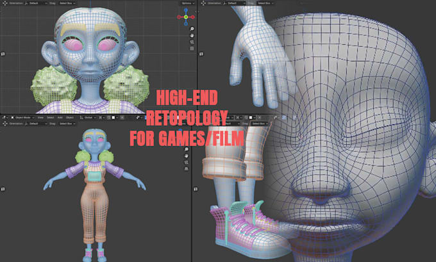Open the Global transform orientation dropdown

click(88, 117)
